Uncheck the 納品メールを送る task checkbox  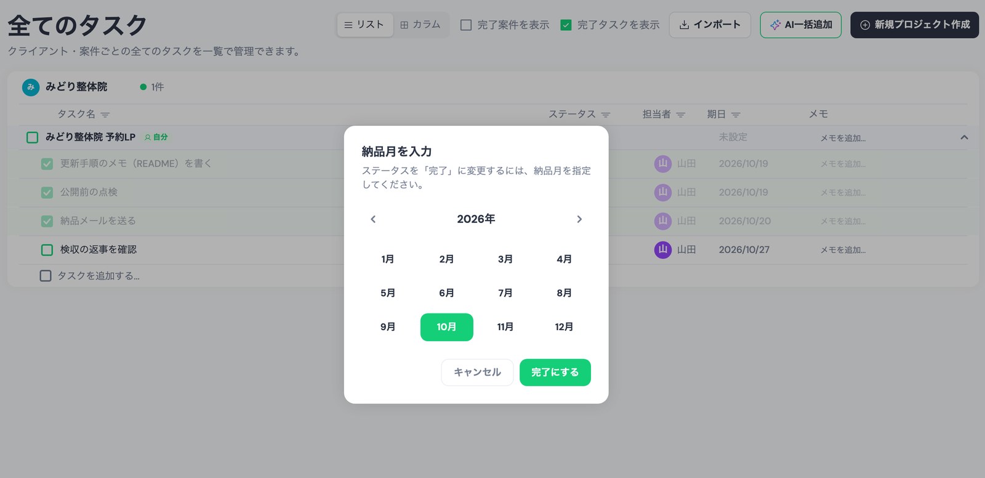click(x=47, y=221)
